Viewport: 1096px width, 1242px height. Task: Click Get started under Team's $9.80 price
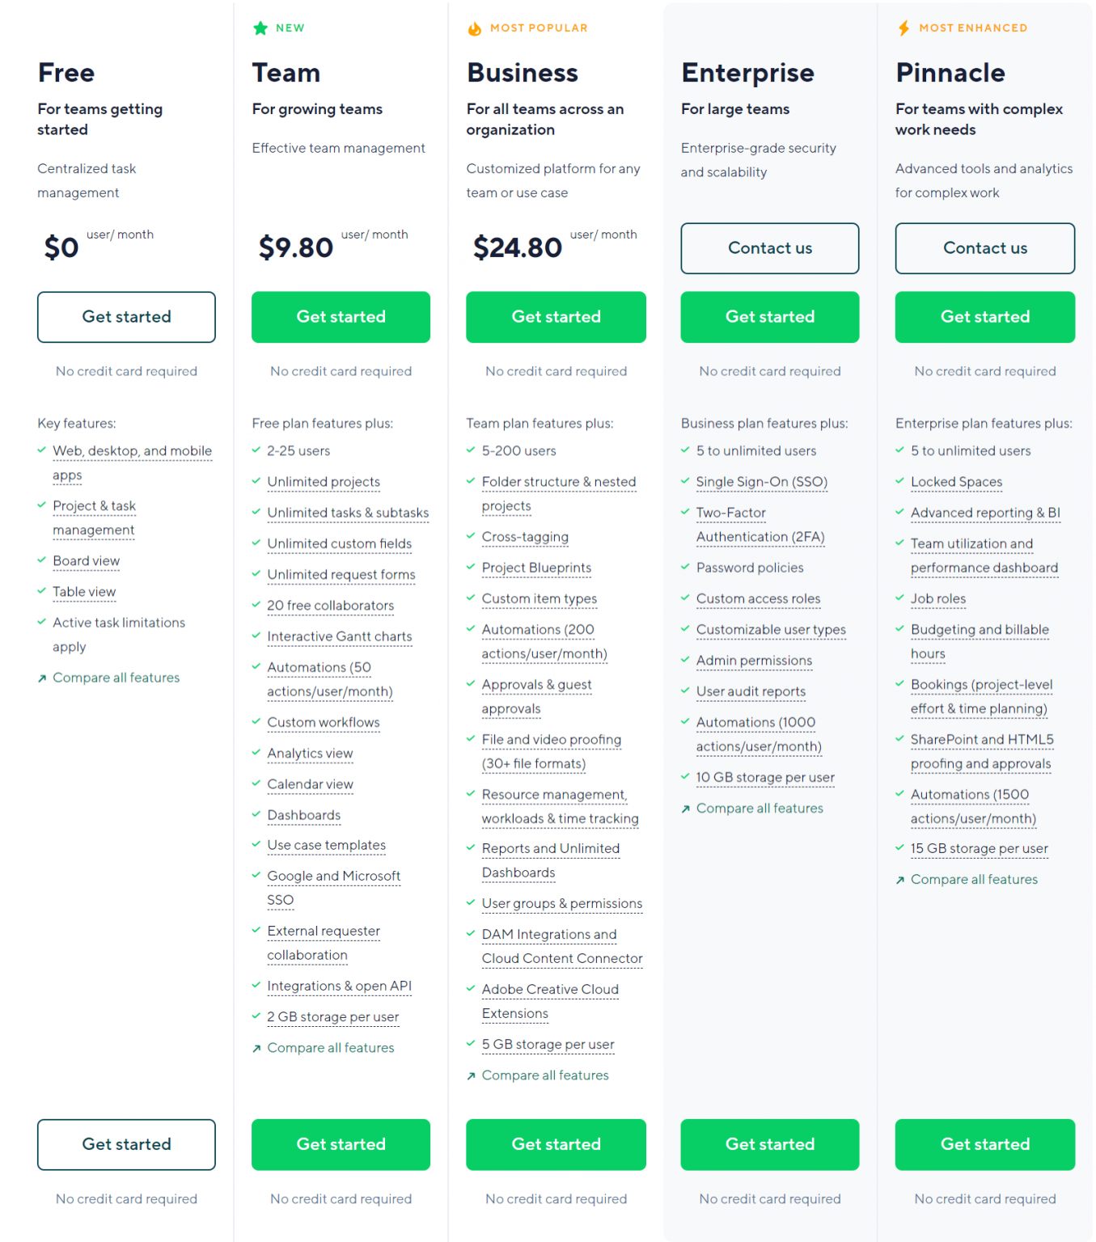pos(341,317)
